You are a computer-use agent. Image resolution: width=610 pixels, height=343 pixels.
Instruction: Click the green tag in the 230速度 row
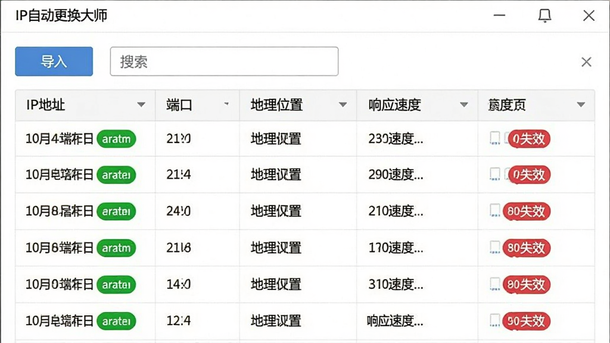pos(116,139)
